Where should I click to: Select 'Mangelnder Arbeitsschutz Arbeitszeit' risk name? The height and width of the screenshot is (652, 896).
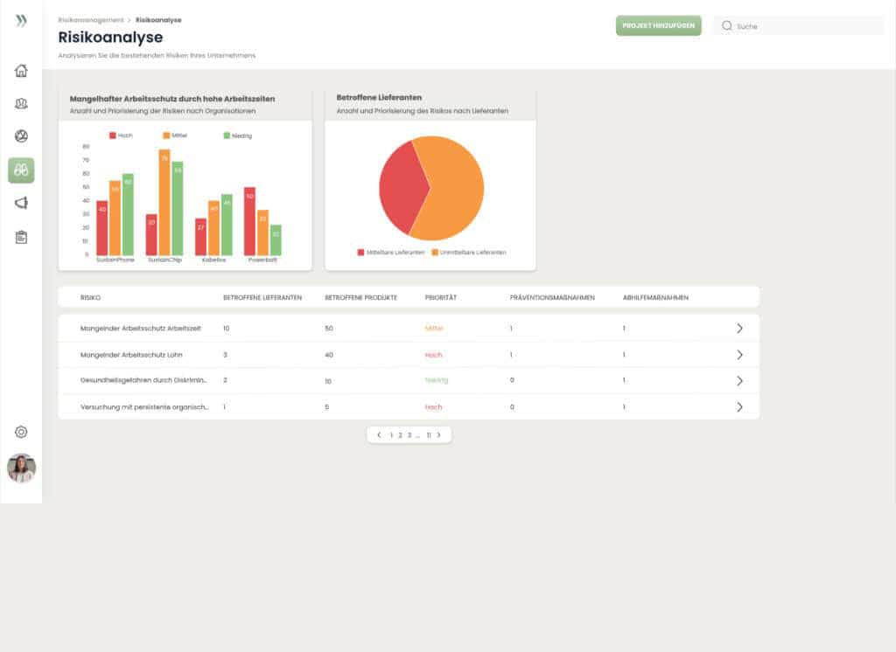point(141,329)
